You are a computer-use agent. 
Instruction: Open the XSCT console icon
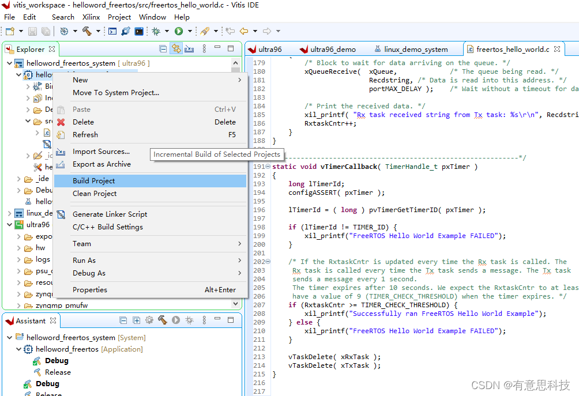112,31
